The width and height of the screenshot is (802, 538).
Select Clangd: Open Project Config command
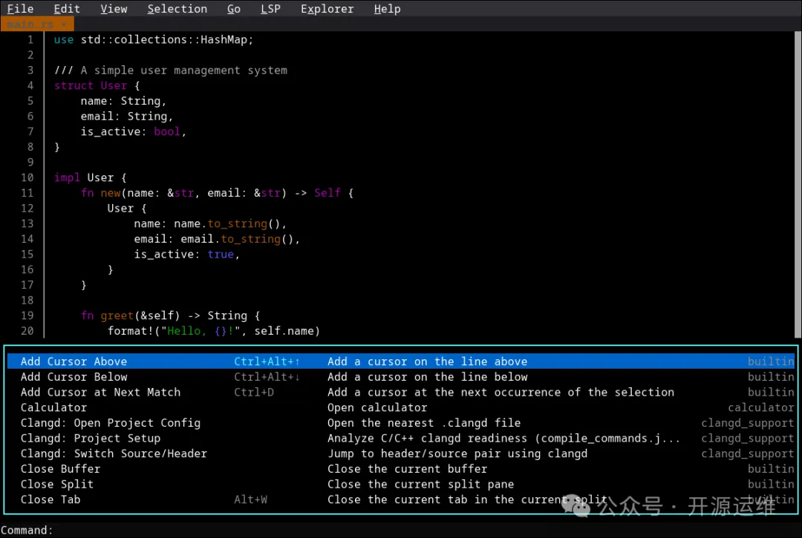tap(110, 423)
